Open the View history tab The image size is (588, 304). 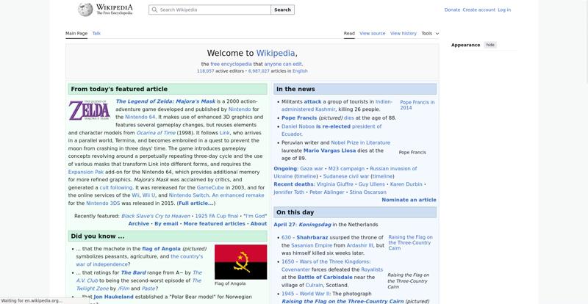[403, 33]
